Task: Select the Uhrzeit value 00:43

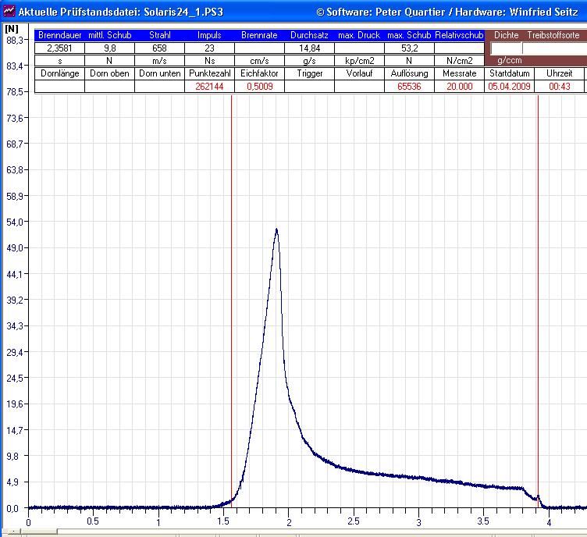Action: click(559, 87)
